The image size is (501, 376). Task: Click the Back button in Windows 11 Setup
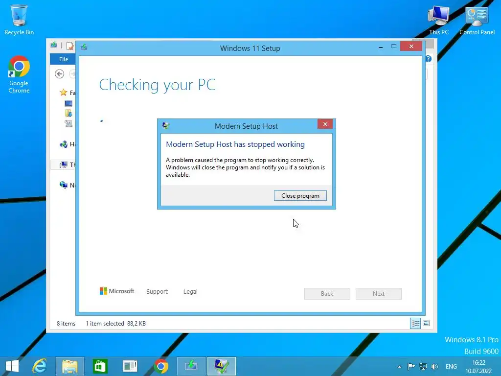[327, 294]
